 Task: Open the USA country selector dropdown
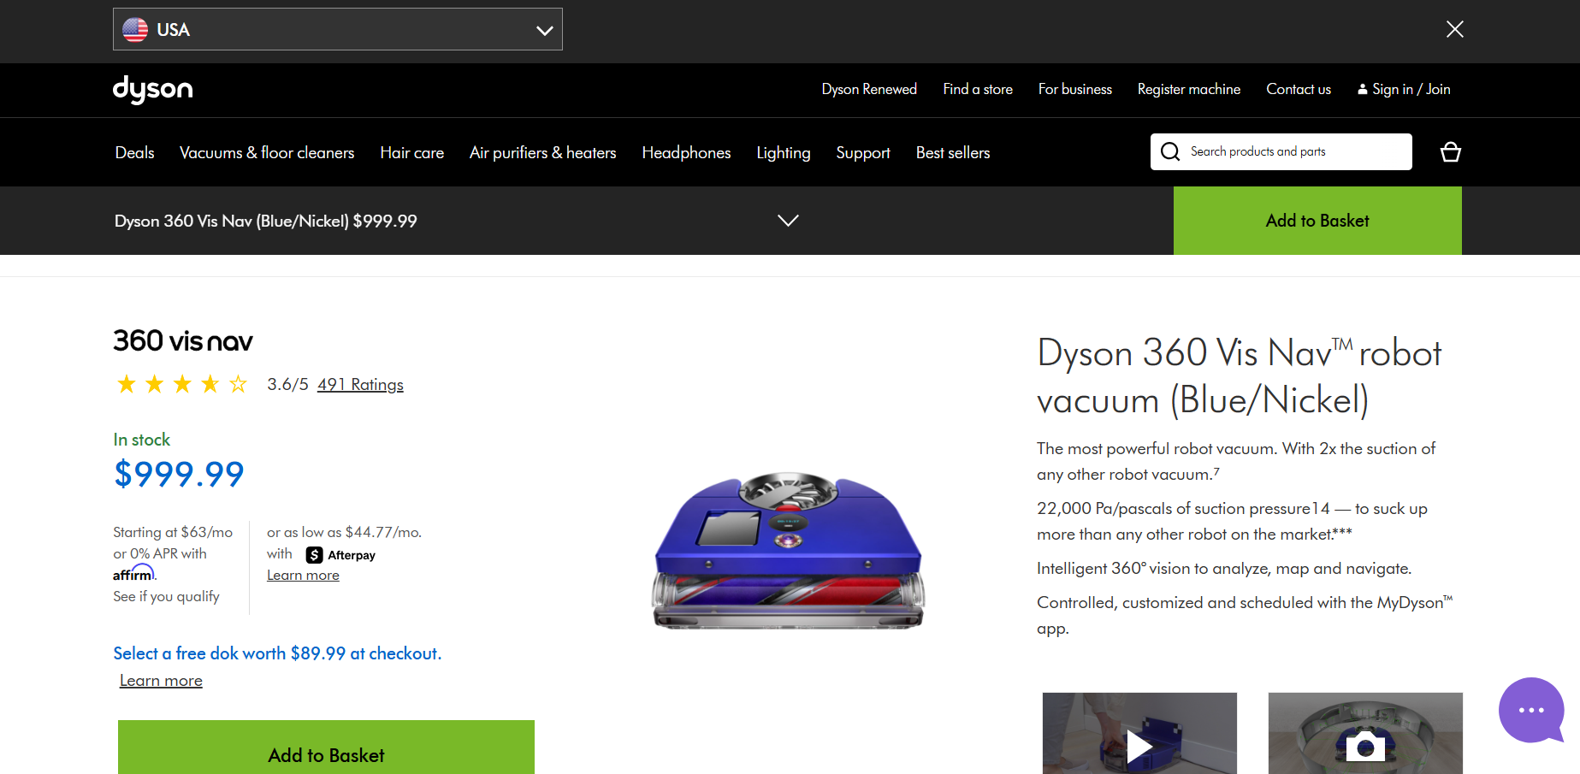pos(337,29)
